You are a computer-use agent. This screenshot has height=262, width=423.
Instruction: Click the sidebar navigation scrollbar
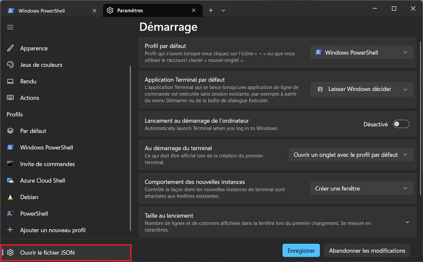point(130,149)
